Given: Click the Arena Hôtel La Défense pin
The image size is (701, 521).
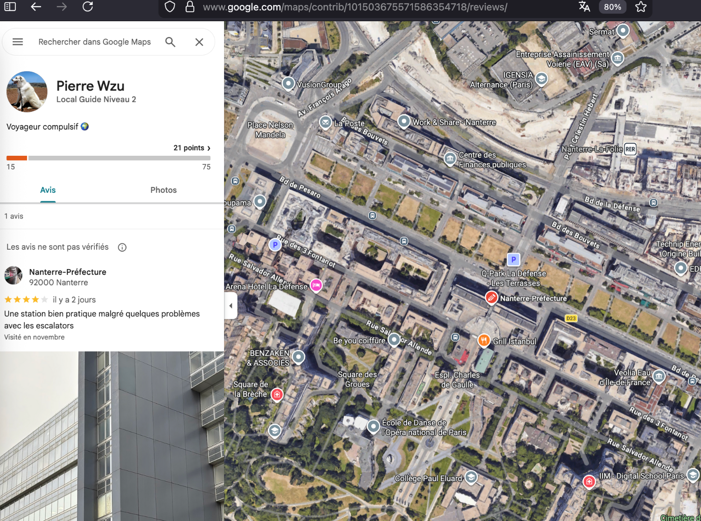Looking at the screenshot, I should pos(316,285).
